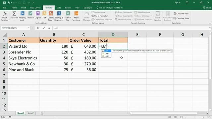The image size is (212, 119).
Task: Toggle Show Formulas
Action: point(142,12)
